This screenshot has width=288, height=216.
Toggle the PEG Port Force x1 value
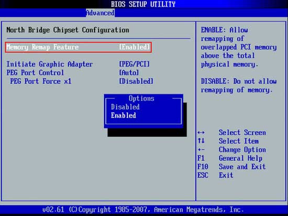136,81
